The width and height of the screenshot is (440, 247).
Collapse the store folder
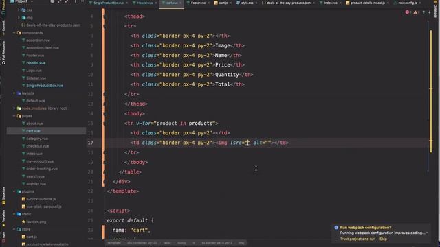(x=14, y=229)
